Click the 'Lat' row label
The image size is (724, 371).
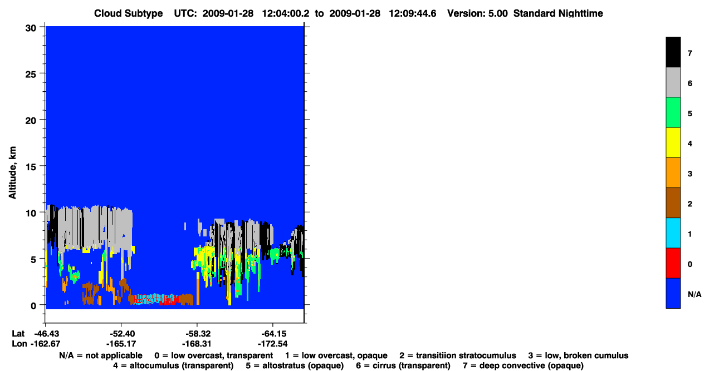coord(18,333)
